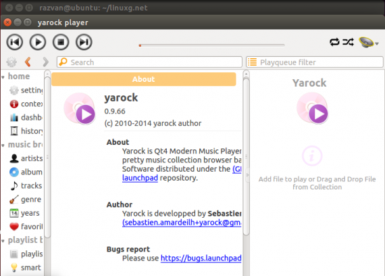Click the playback seek slider
Image resolution: width=385 pixels, height=276 pixels.
(212, 45)
